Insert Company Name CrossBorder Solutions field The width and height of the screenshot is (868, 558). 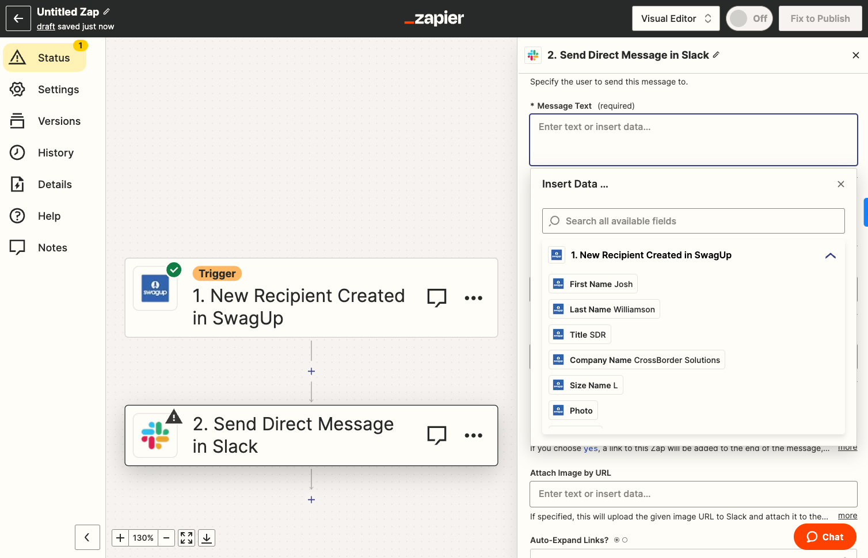tap(637, 360)
